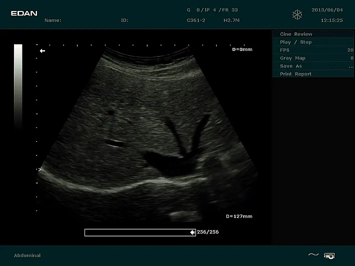Click the storage device icon bottom right

point(329,256)
